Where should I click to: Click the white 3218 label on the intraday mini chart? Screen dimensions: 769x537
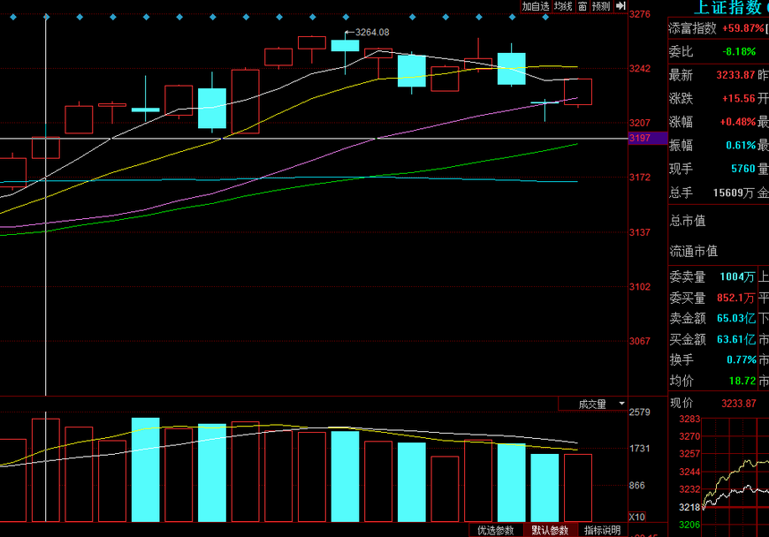[x=689, y=507]
